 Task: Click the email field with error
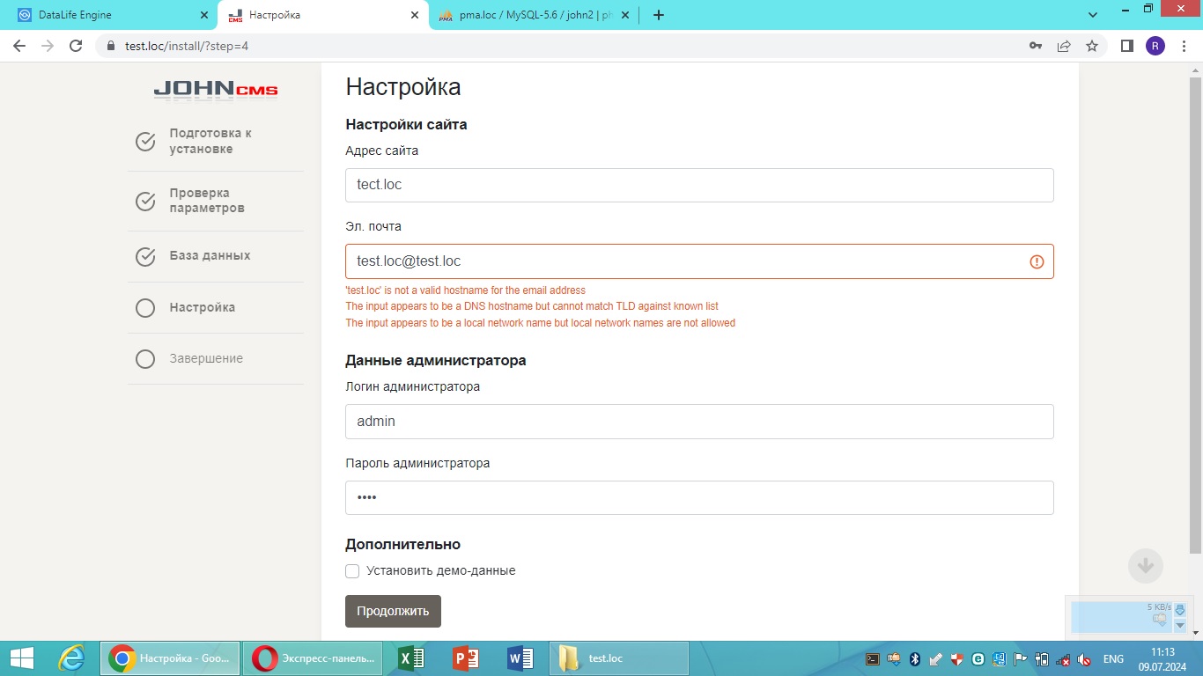coord(687,261)
